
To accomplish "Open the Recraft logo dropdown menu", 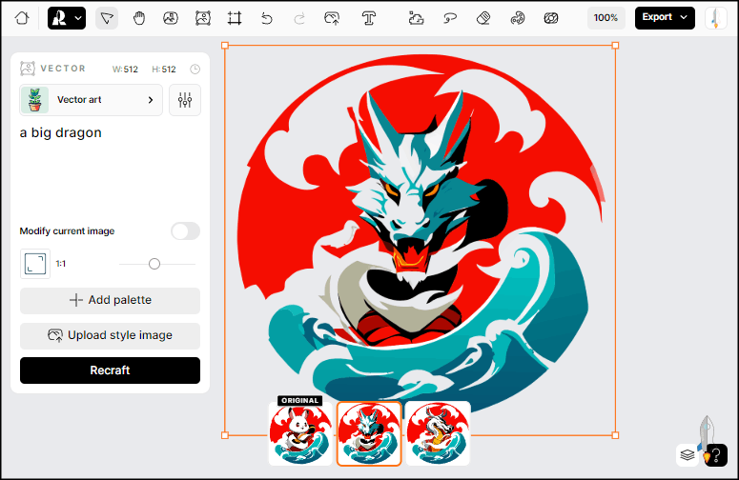I will (66, 17).
